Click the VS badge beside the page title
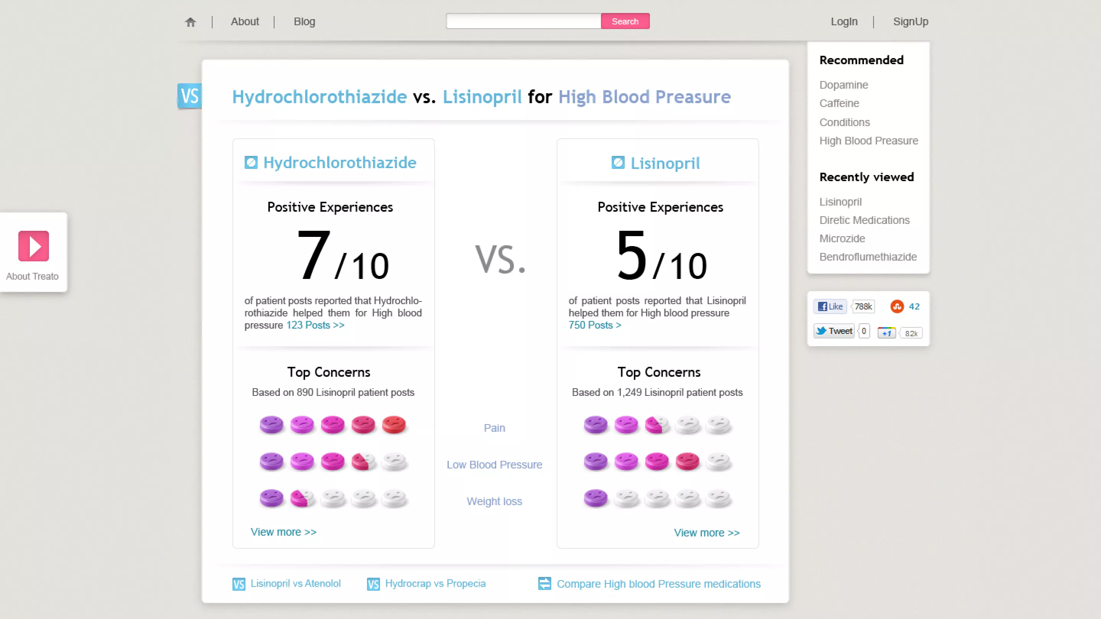 coord(189,96)
